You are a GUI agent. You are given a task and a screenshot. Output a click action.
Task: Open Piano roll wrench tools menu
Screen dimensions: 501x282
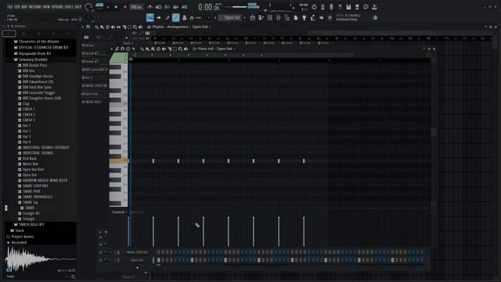coord(117,49)
